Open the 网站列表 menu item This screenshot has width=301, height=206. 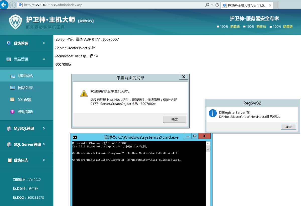click(x=25, y=88)
